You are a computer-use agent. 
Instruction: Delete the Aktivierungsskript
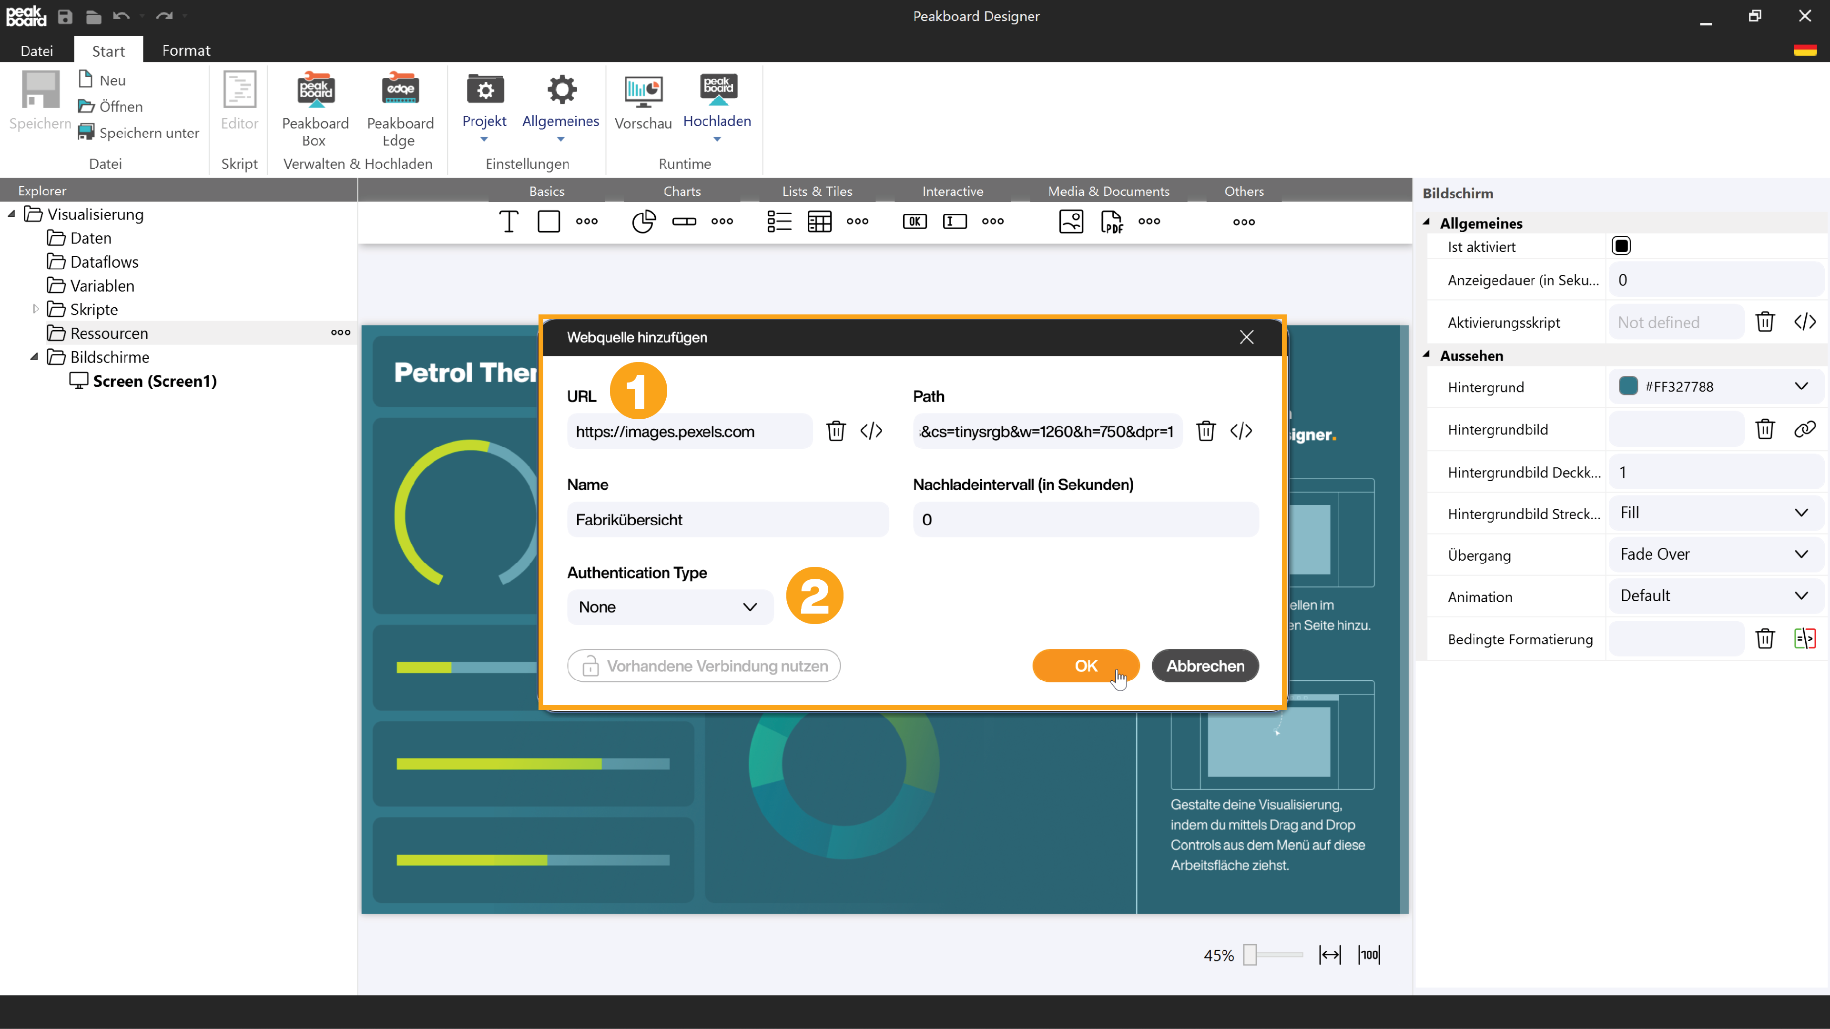point(1765,322)
